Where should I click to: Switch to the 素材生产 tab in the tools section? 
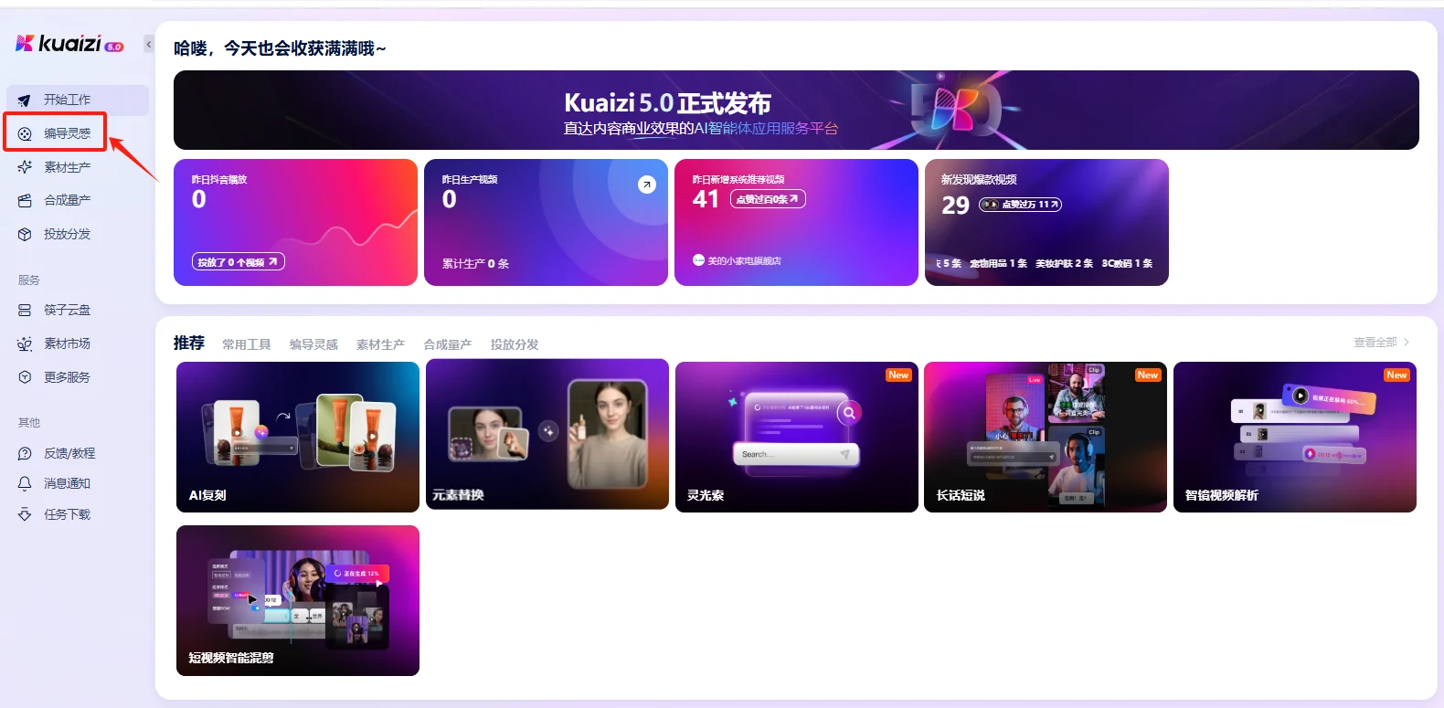380,344
